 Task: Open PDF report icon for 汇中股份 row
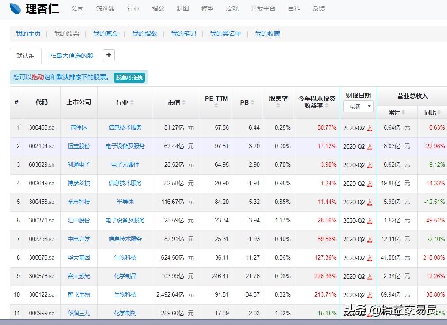tap(370, 221)
